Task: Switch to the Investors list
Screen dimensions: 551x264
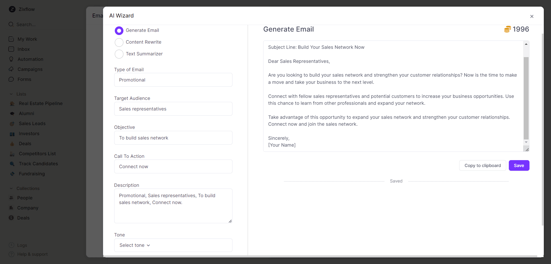Action: 29,133
